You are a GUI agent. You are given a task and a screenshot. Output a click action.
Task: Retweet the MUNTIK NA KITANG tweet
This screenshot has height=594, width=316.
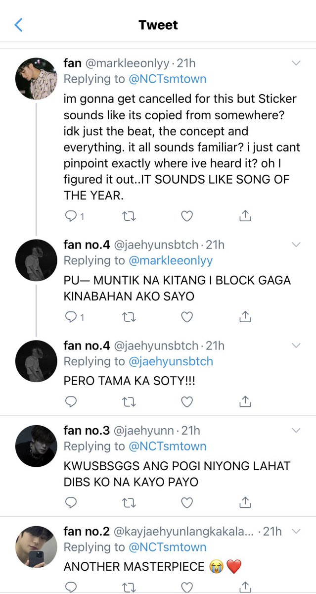click(129, 317)
